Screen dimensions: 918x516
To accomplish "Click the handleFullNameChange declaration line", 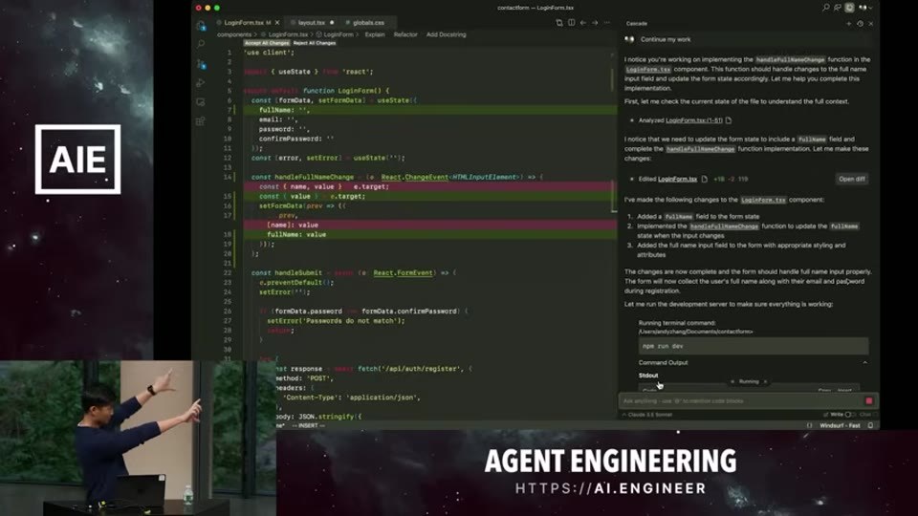I will [397, 178].
